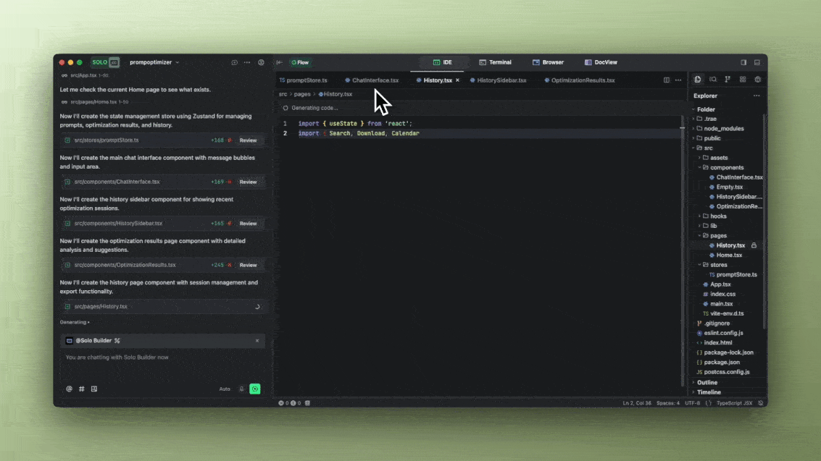Click the image attach icon in chat

click(x=94, y=389)
